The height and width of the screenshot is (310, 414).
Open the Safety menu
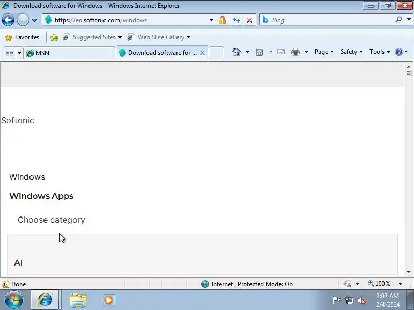point(351,52)
